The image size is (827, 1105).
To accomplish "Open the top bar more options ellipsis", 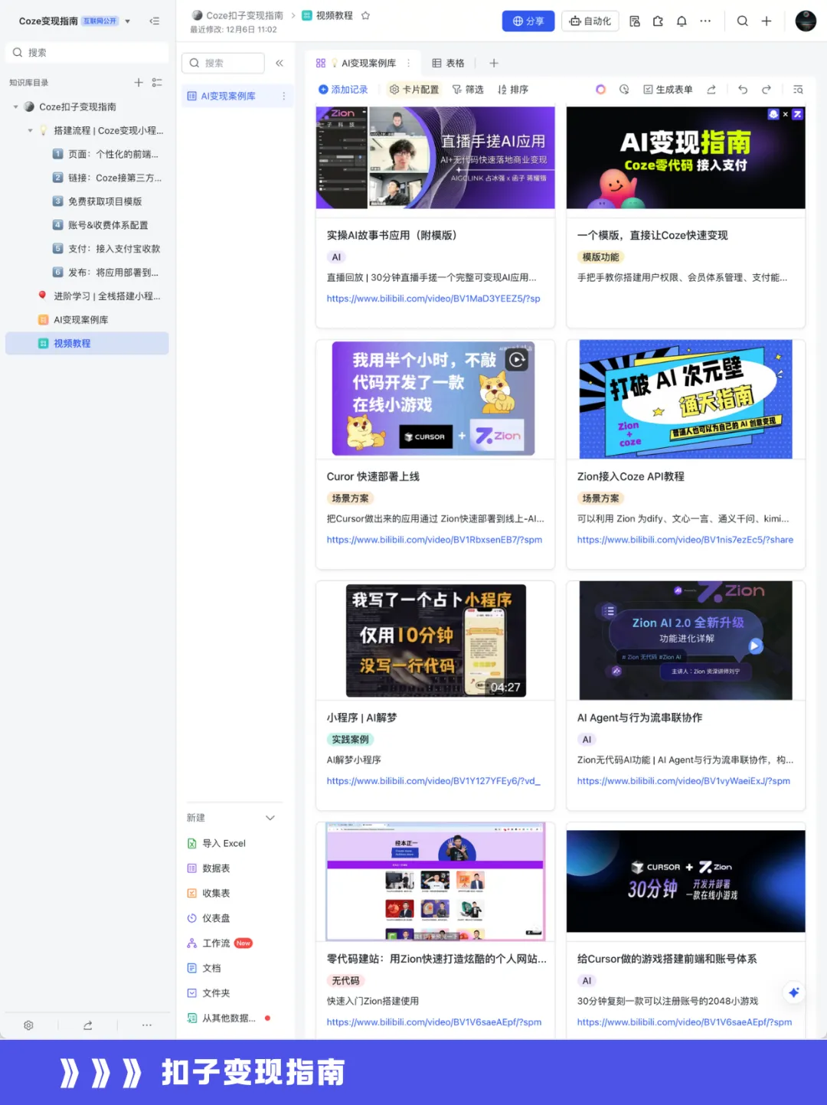I will pyautogui.click(x=705, y=21).
